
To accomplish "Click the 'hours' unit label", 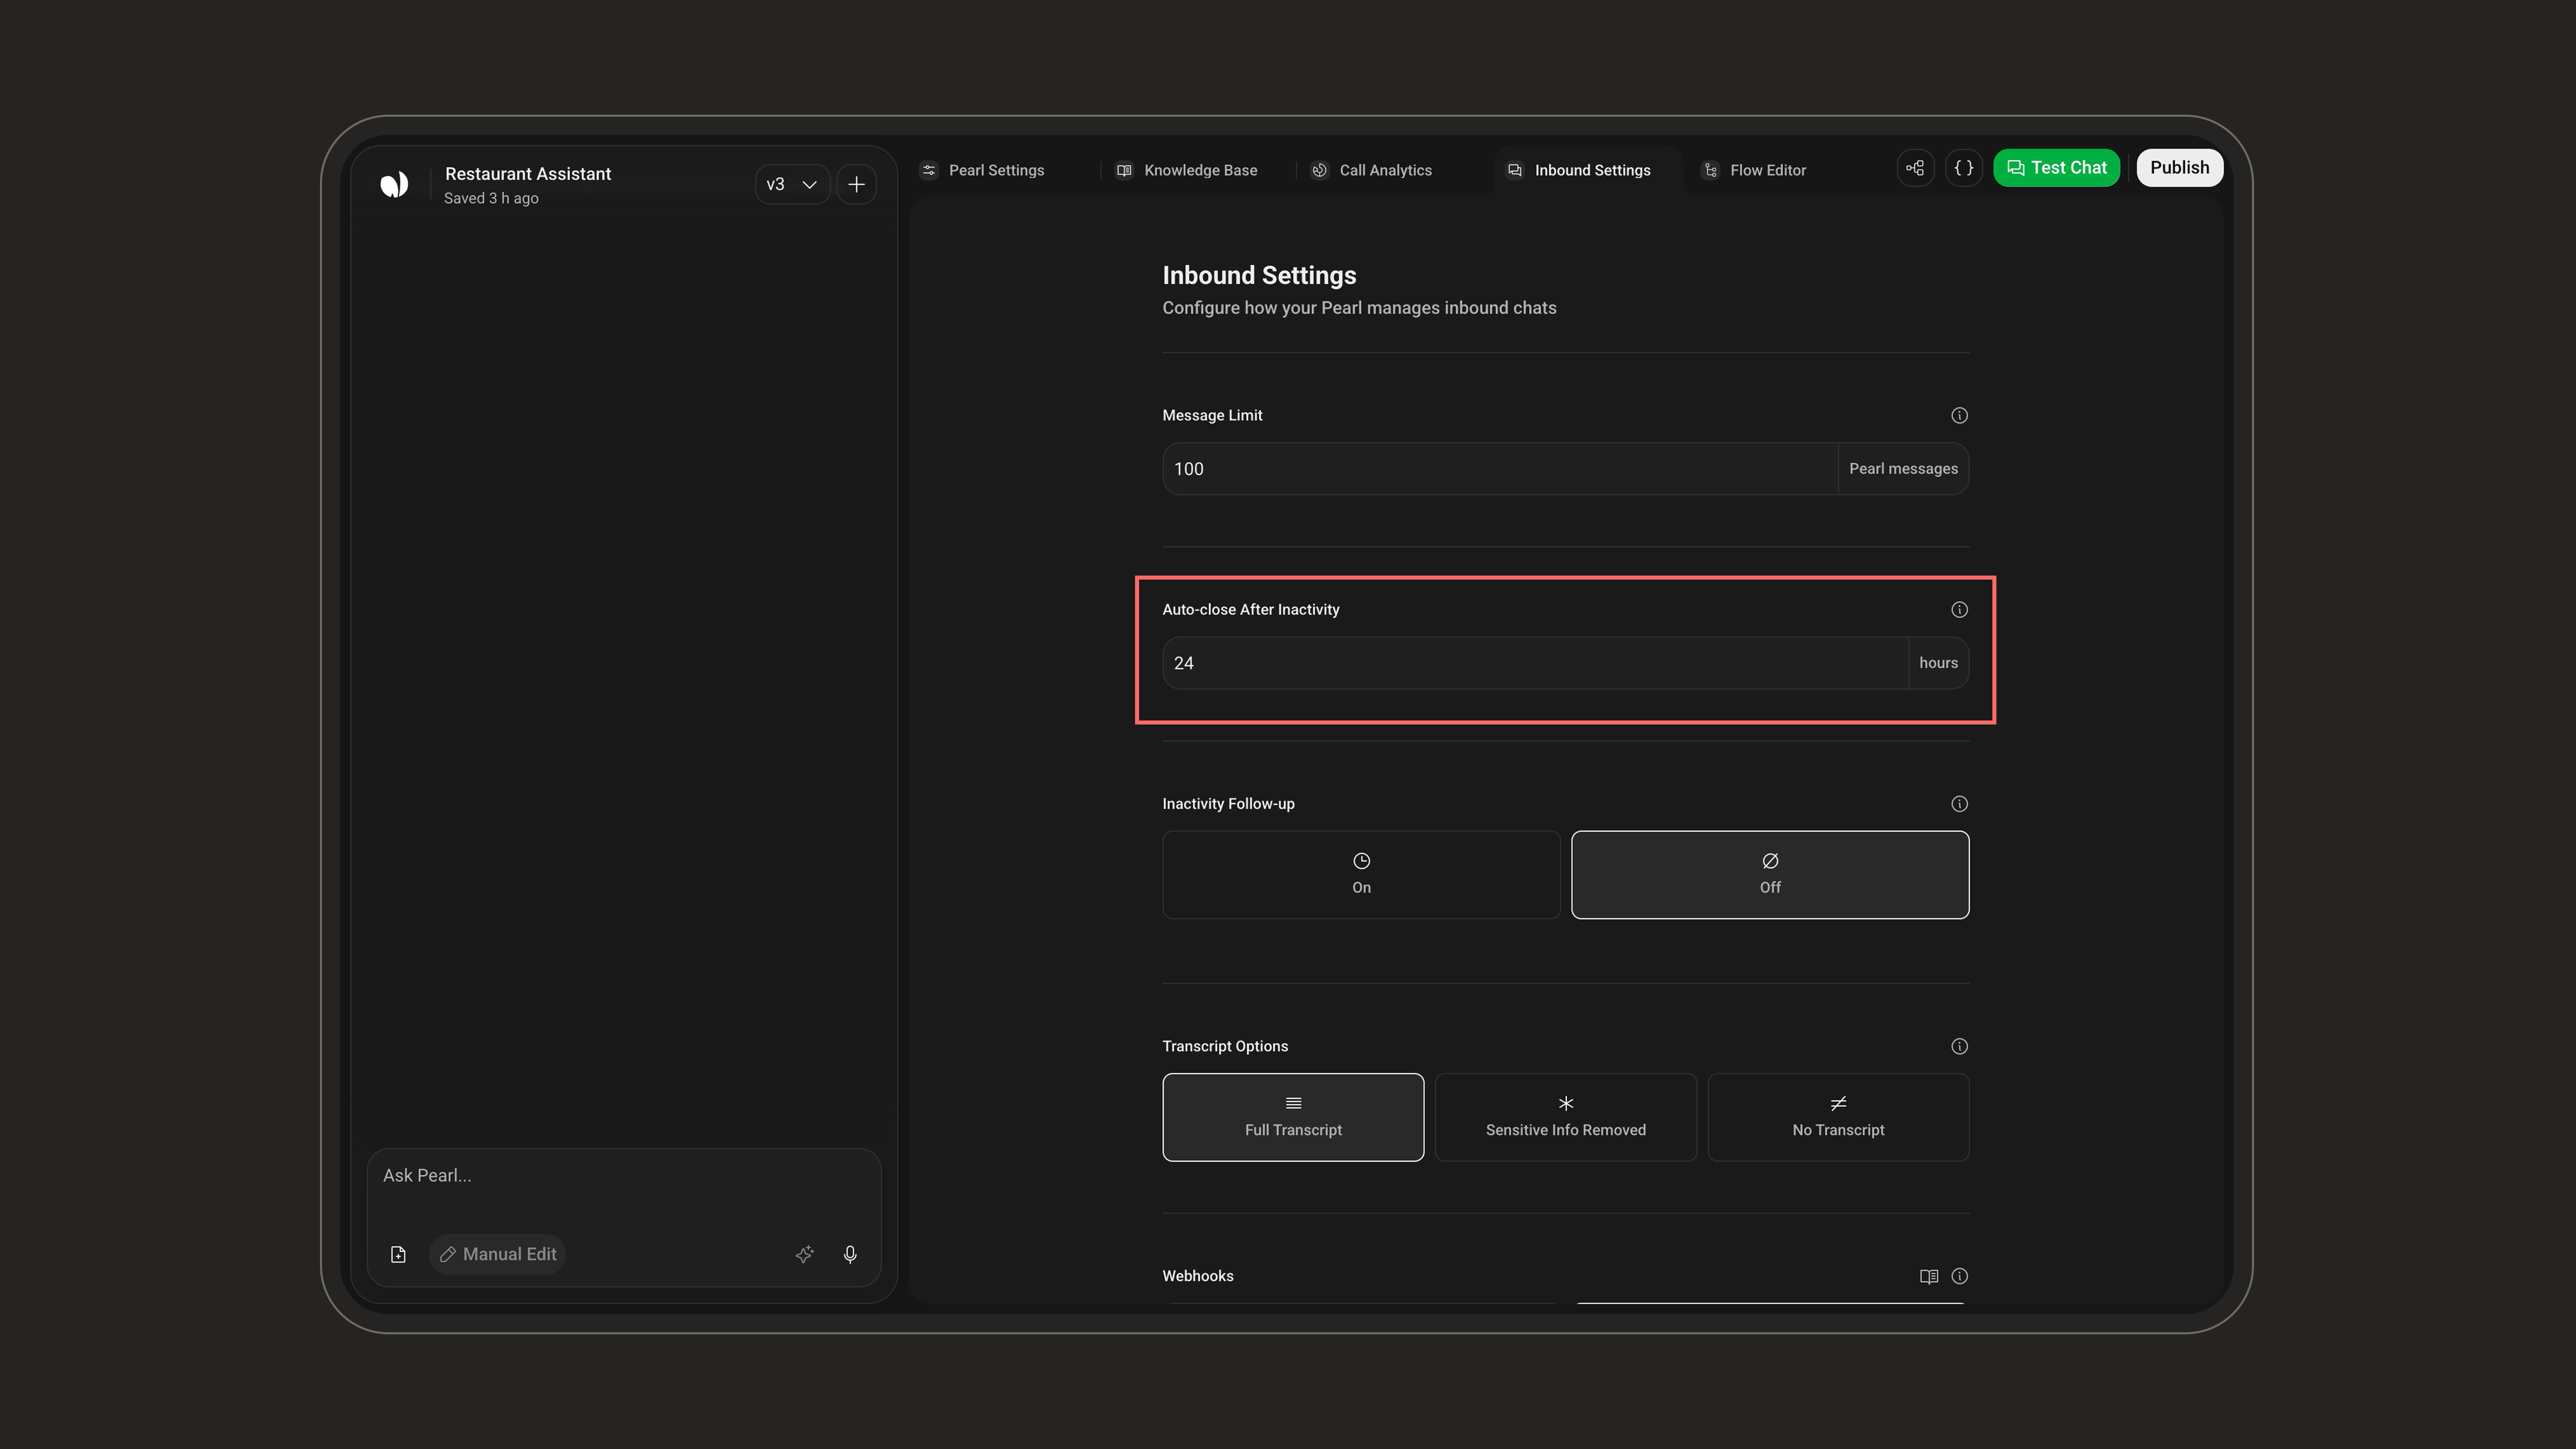I will click(1938, 663).
